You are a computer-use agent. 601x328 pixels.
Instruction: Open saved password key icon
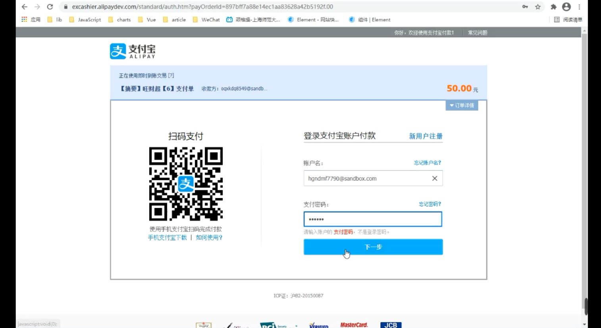tap(525, 7)
